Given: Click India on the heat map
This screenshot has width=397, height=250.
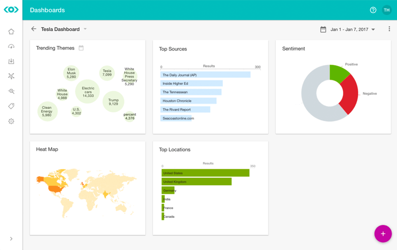Looking at the screenshot, I should click(106, 194).
